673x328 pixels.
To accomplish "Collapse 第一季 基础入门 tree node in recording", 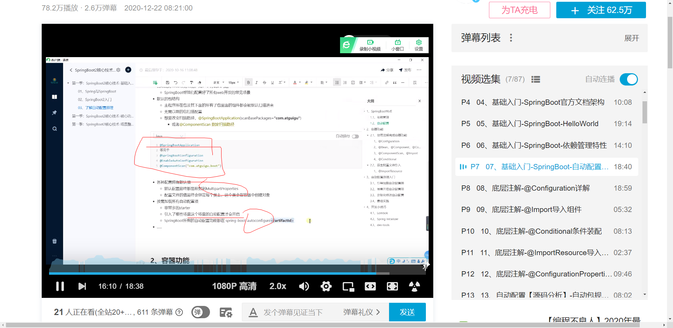I will click(x=68, y=83).
